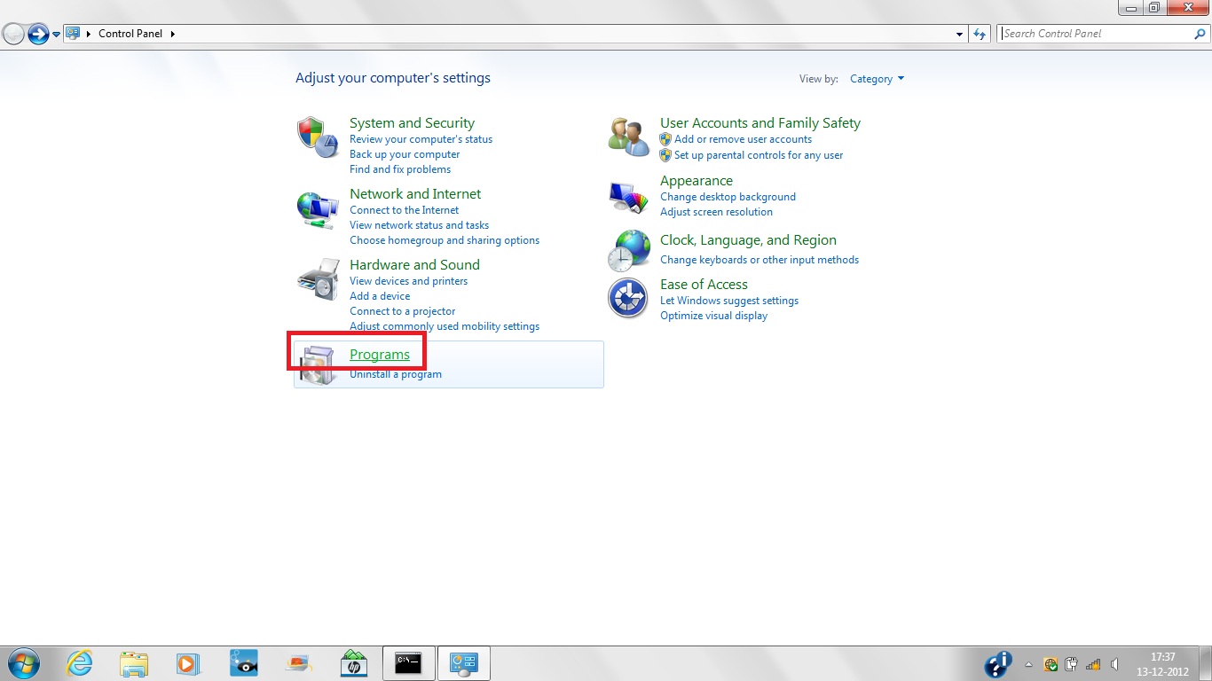Show hidden icons in the system tray
The height and width of the screenshot is (681, 1212).
coord(1029,664)
